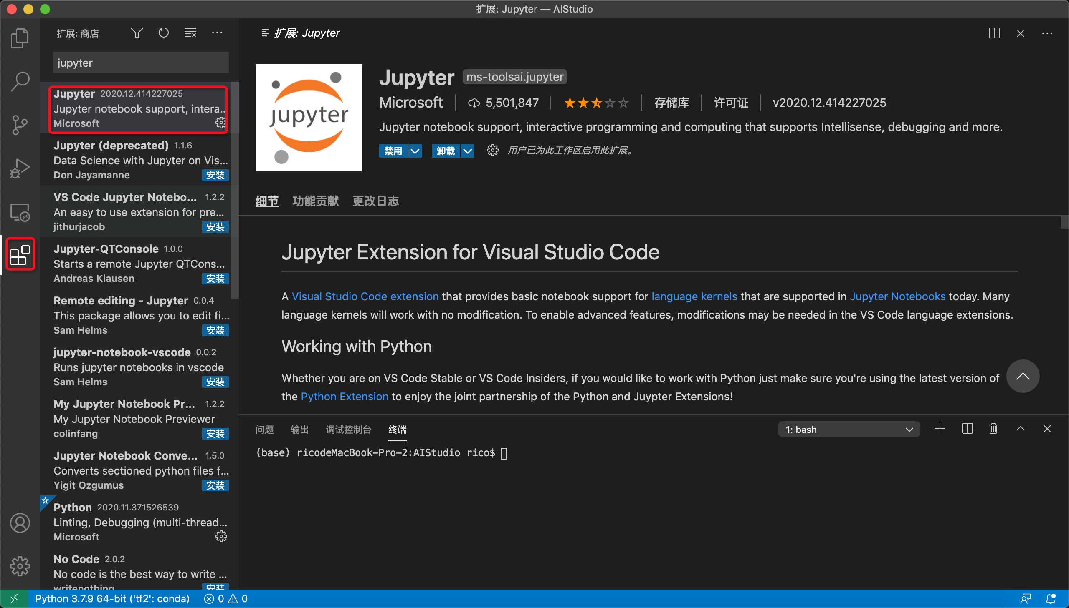Open the 存储库 repository link
Image resolution: width=1069 pixels, height=608 pixels.
671,103
